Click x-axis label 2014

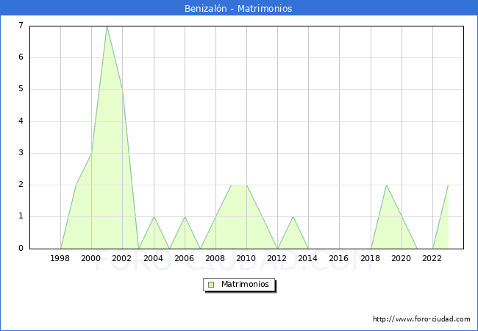(308, 258)
